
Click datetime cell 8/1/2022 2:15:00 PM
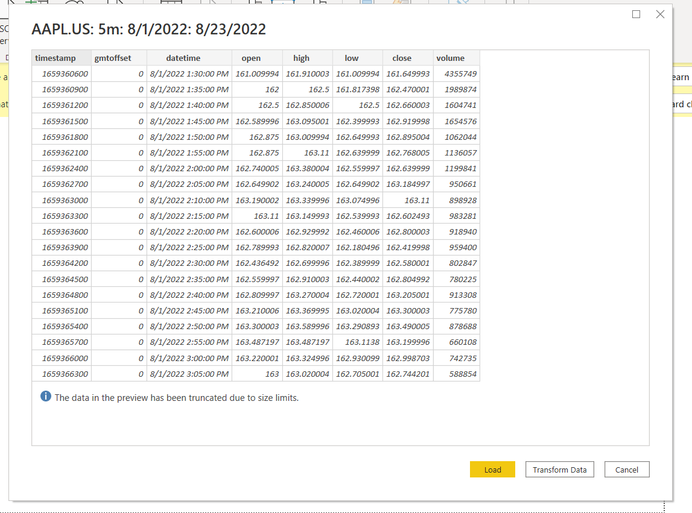[189, 216]
